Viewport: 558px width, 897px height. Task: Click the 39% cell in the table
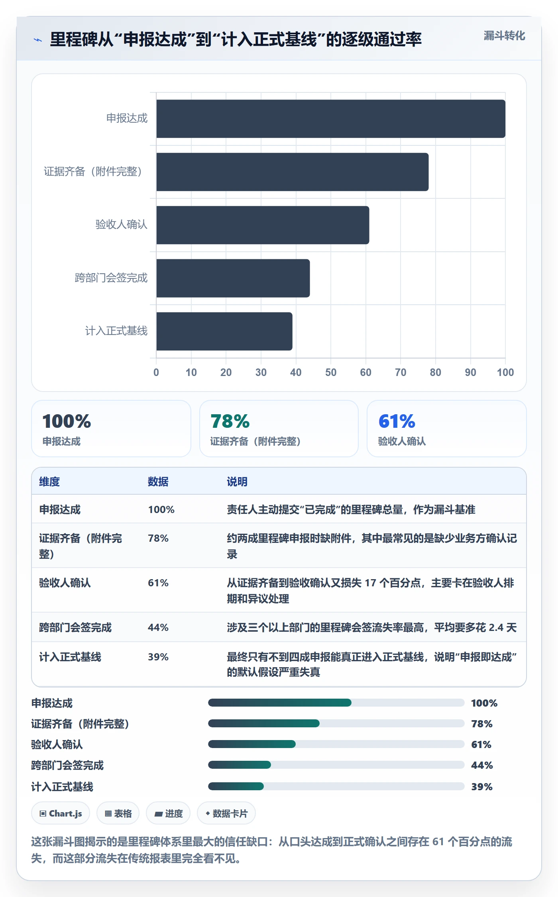[x=158, y=657]
